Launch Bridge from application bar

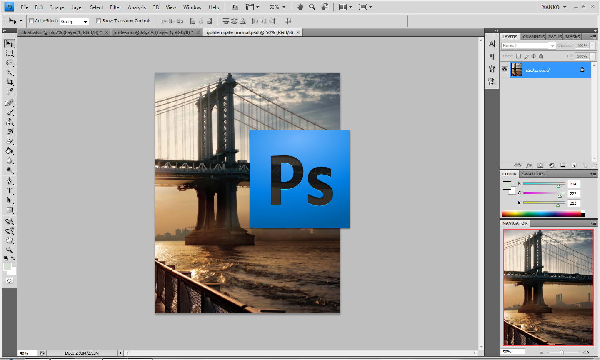click(235, 7)
